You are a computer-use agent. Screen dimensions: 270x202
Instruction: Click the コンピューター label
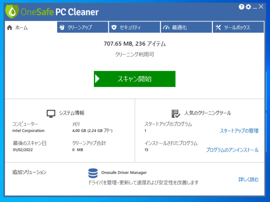pos(25,124)
